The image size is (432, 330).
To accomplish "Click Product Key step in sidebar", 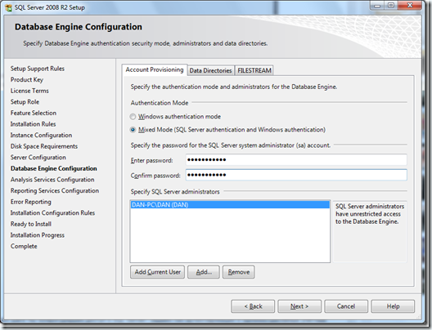I will pyautogui.click(x=27, y=80).
